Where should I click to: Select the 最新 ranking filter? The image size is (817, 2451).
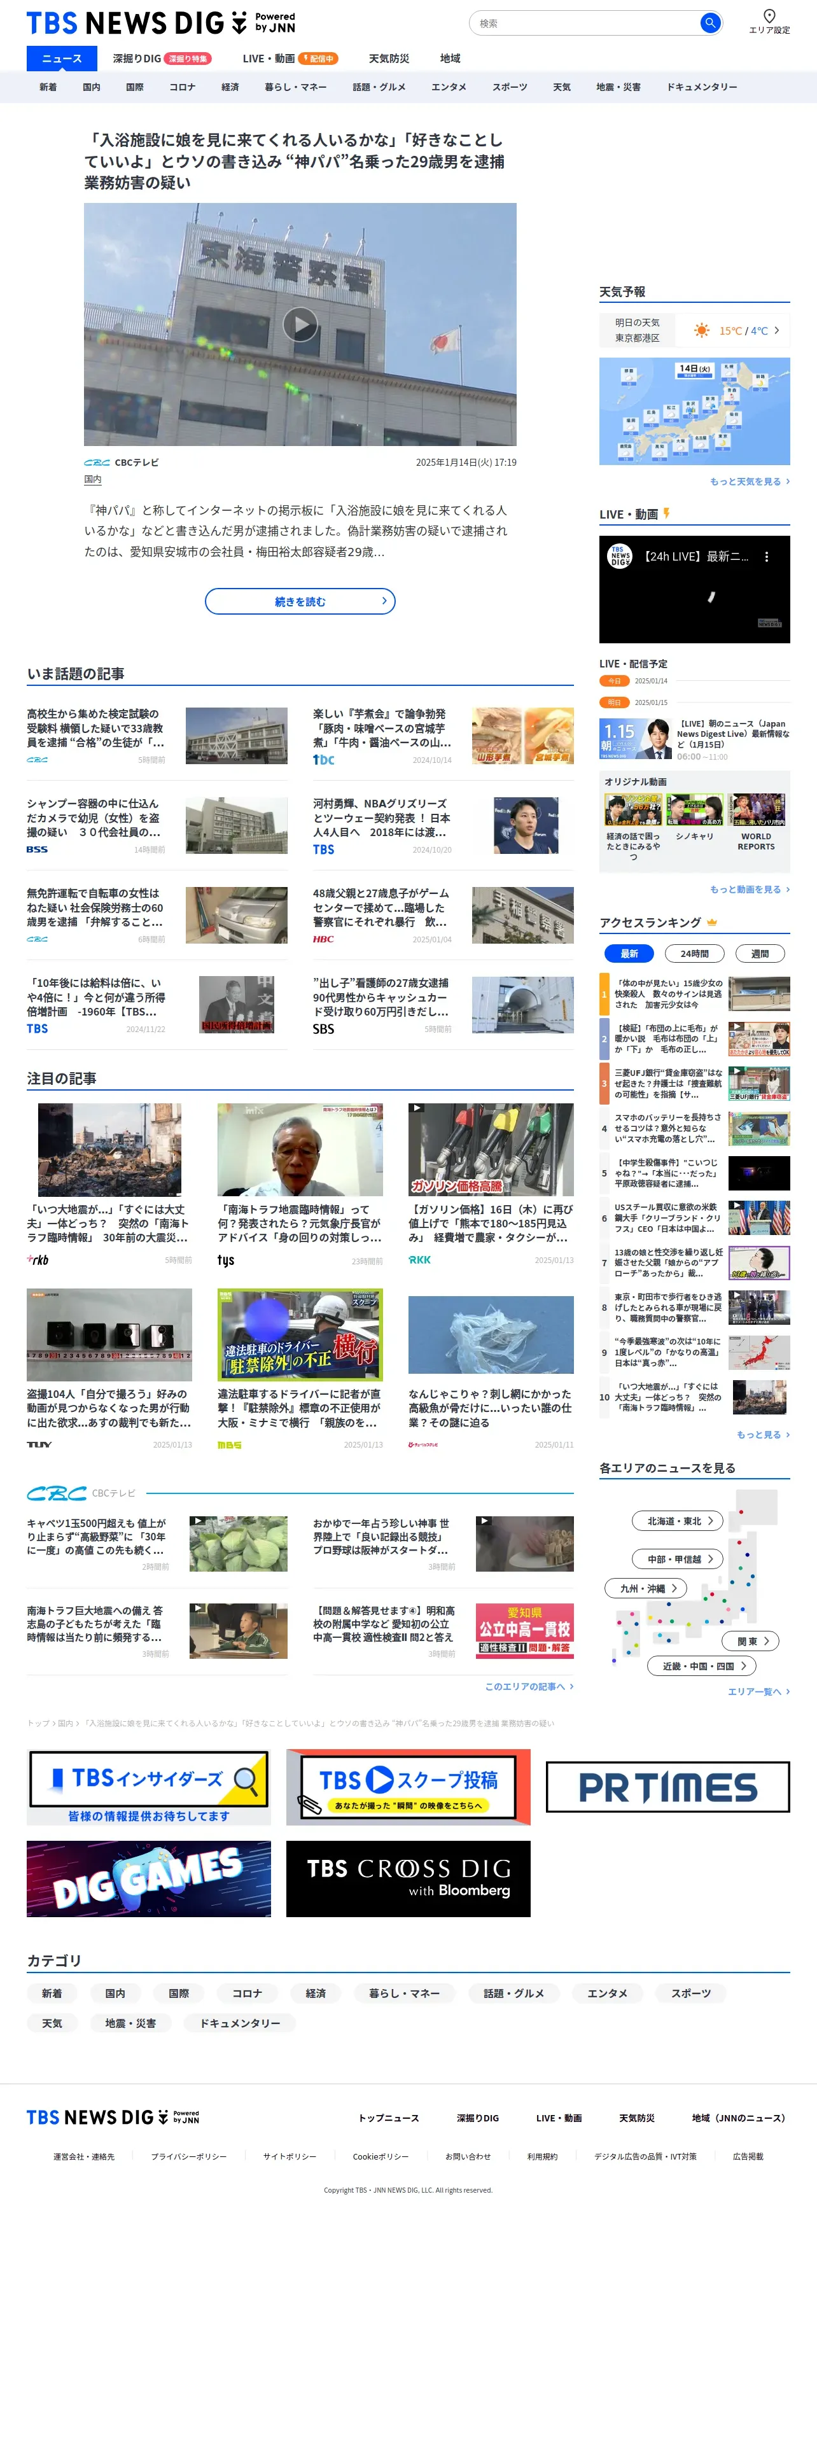(629, 953)
